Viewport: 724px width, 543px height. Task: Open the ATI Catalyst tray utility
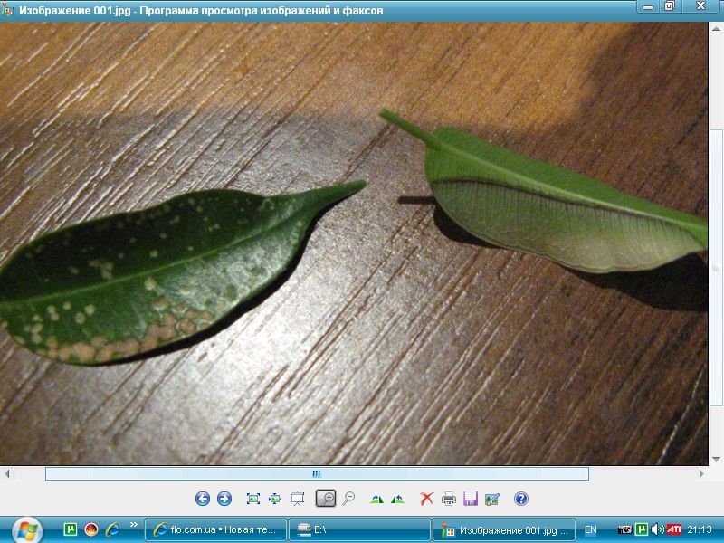[675, 531]
